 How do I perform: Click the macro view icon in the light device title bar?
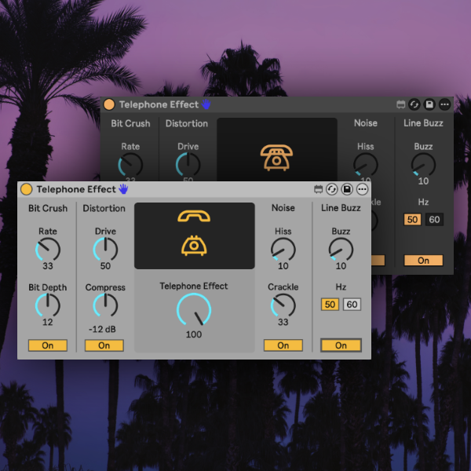point(319,189)
